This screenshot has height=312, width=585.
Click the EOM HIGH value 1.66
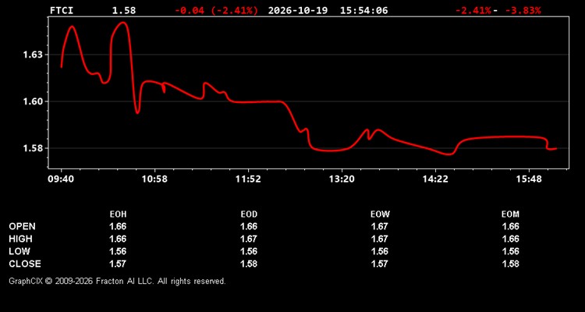coord(510,239)
